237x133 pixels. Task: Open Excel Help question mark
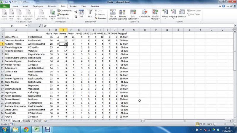[224, 6]
